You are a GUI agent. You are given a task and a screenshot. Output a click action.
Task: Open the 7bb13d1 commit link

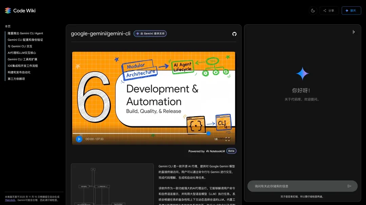(x=10, y=200)
